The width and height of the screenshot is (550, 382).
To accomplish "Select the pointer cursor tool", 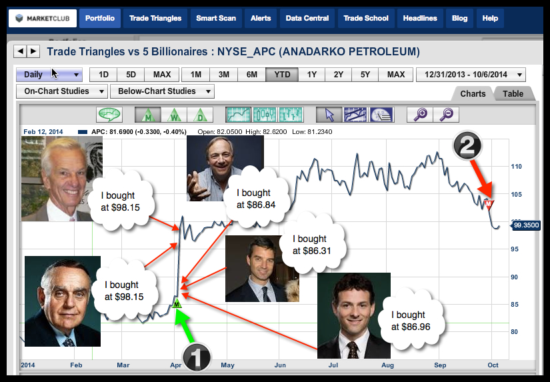I will tap(329, 115).
